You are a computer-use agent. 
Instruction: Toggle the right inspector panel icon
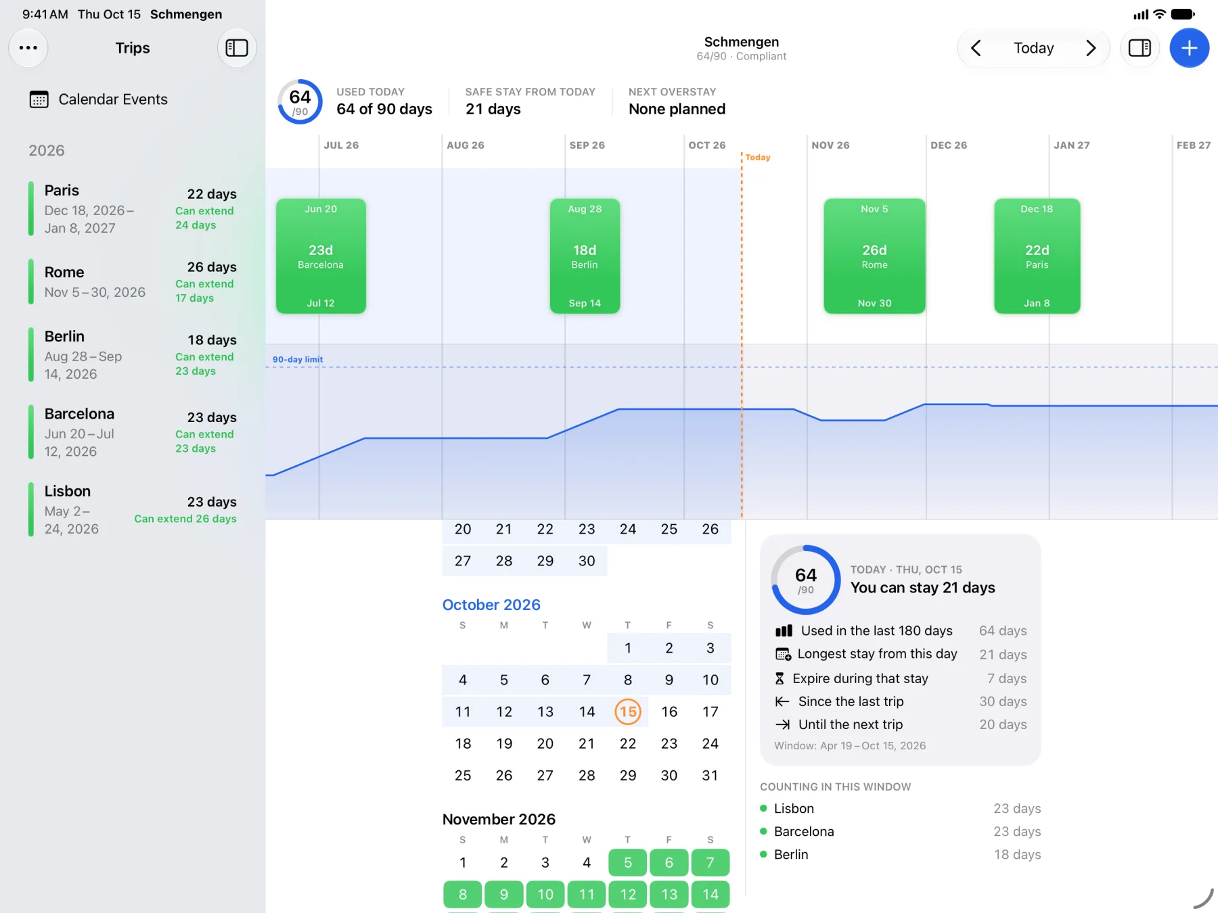click(x=1140, y=48)
